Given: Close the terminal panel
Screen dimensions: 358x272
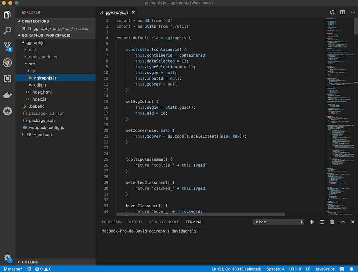Looking at the screenshot, I should click(353, 222).
